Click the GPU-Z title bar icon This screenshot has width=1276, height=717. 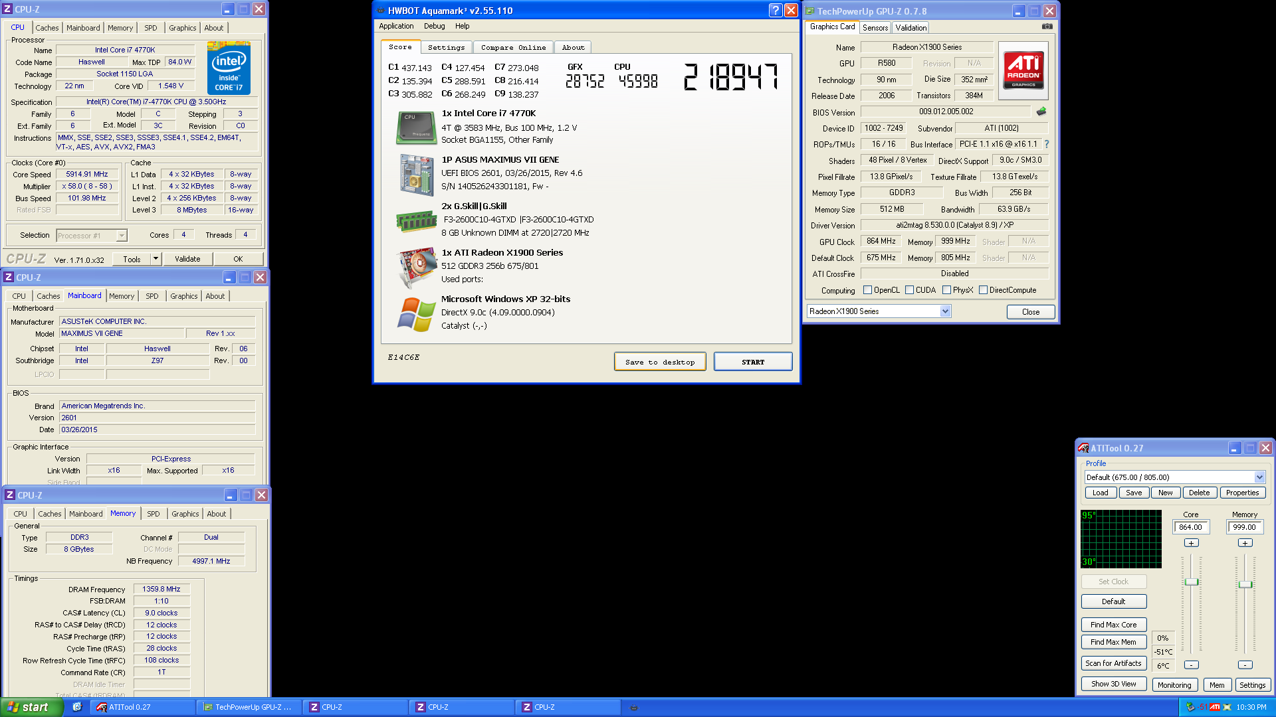coord(809,11)
